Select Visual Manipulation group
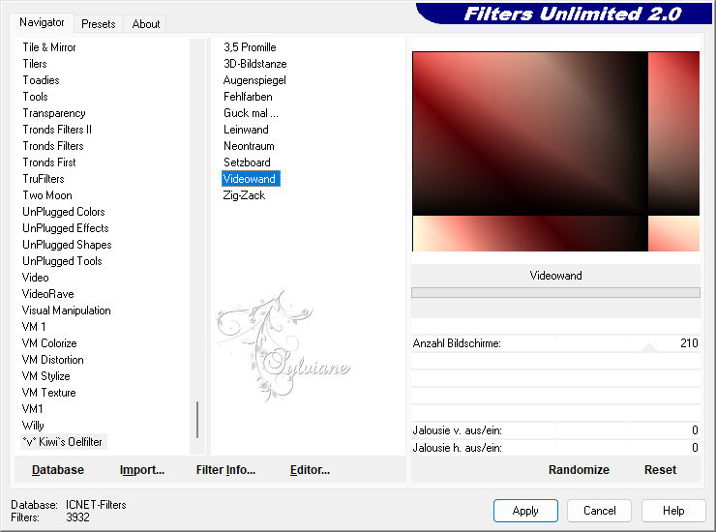Viewport: 716px width, 532px height. (66, 310)
